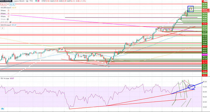Click the 57.38 price label
This screenshot has height=112, width=210.
[204, 59]
